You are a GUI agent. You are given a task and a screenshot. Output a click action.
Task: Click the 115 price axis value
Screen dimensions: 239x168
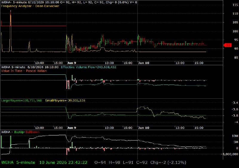pos(235,5)
